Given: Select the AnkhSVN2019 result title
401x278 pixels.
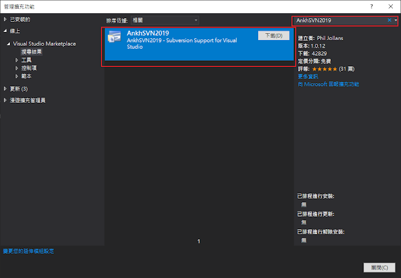Looking at the screenshot, I should pos(148,33).
